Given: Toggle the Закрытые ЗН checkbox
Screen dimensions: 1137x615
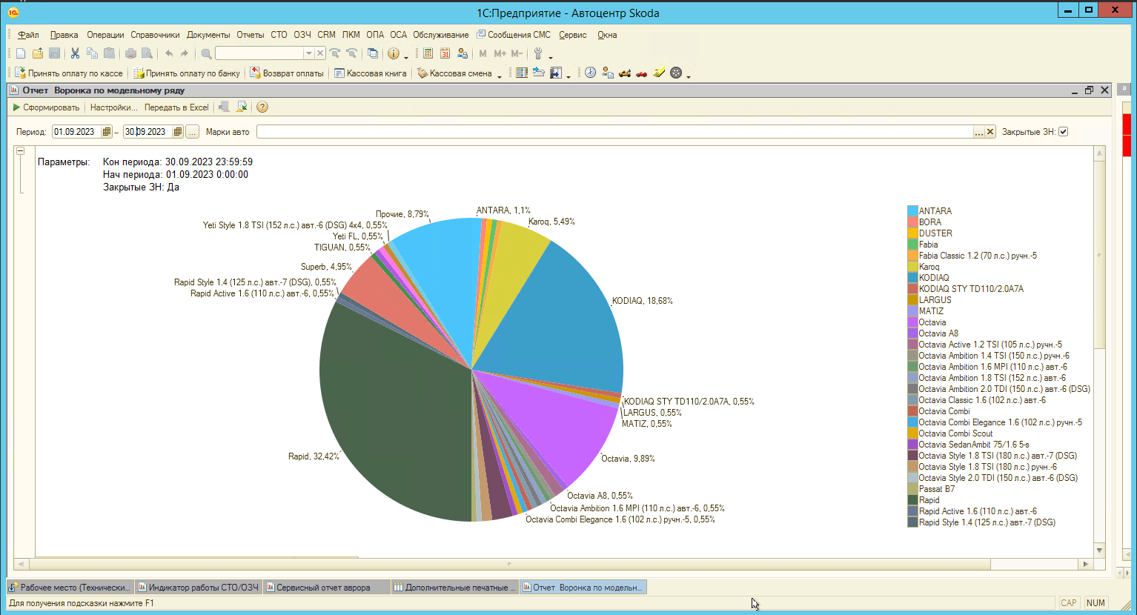Looking at the screenshot, I should [x=1063, y=132].
